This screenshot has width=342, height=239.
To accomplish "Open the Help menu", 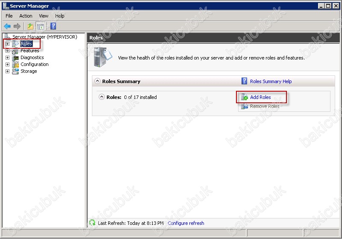I will [x=59, y=16].
